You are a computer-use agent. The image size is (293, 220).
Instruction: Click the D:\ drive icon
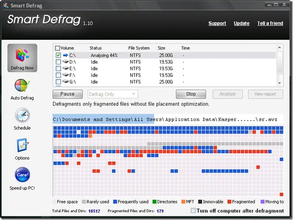tap(65, 62)
